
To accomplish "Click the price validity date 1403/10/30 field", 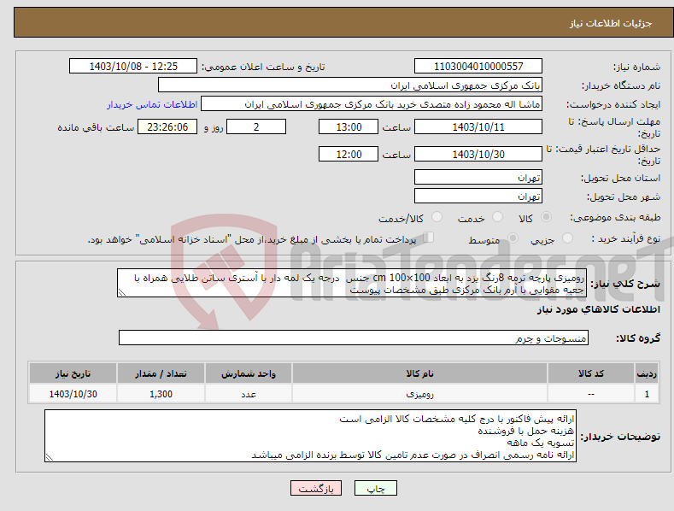I will (x=478, y=154).
